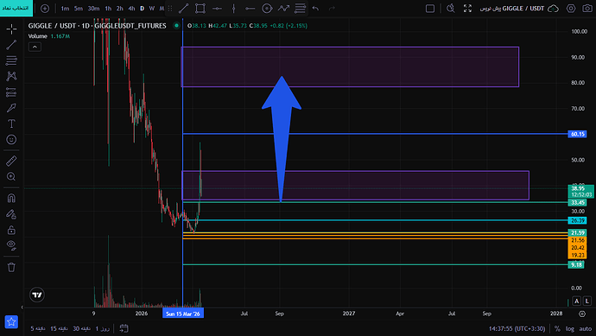Select the zoom in tool
Image resolution: width=596 pixels, height=336 pixels.
pyautogui.click(x=11, y=177)
